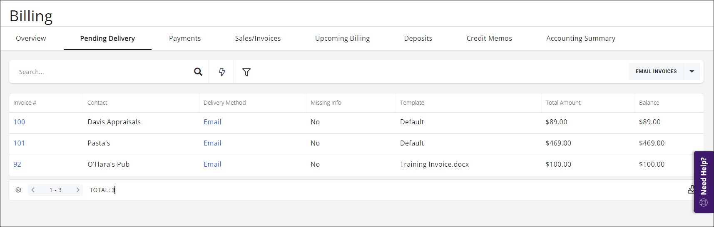Open the Need Help panel
714x227 pixels.
tap(704, 182)
